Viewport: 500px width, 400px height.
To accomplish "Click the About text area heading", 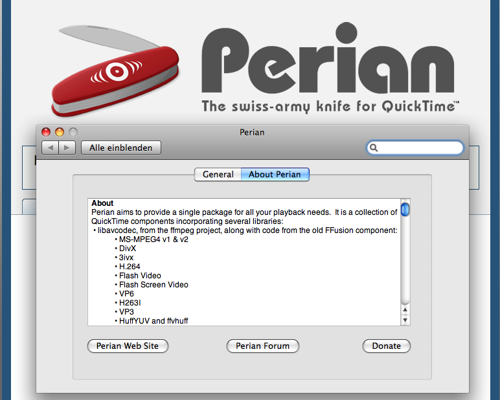I will [102, 203].
